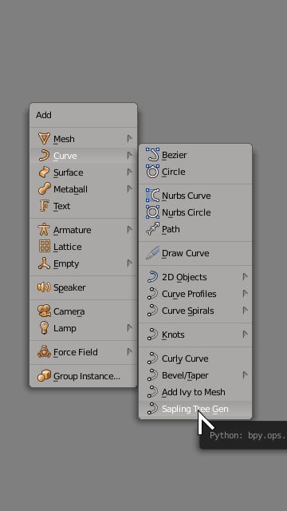Expand the Armature submenu arrow
This screenshot has width=287, height=511.
pyautogui.click(x=129, y=230)
